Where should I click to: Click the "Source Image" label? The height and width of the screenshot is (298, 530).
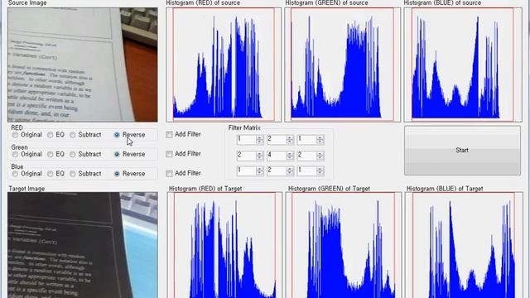click(27, 3)
